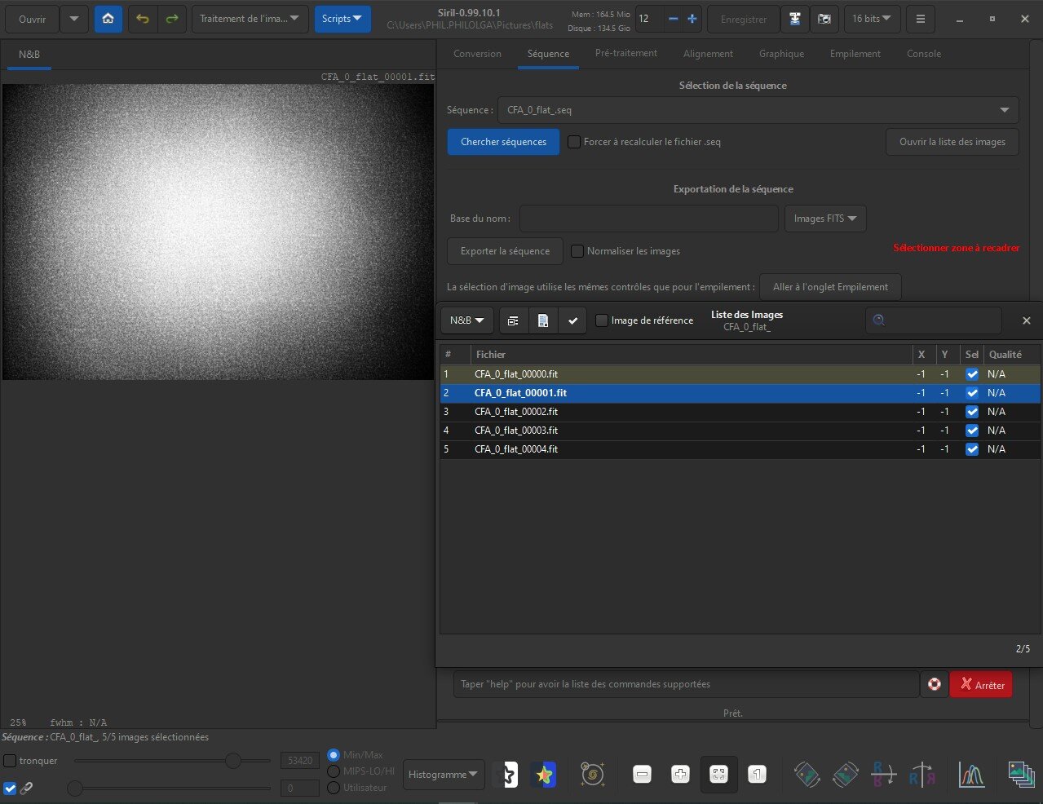Enable Forcer à recalculer le fichier .seq
1043x804 pixels.
coord(574,142)
